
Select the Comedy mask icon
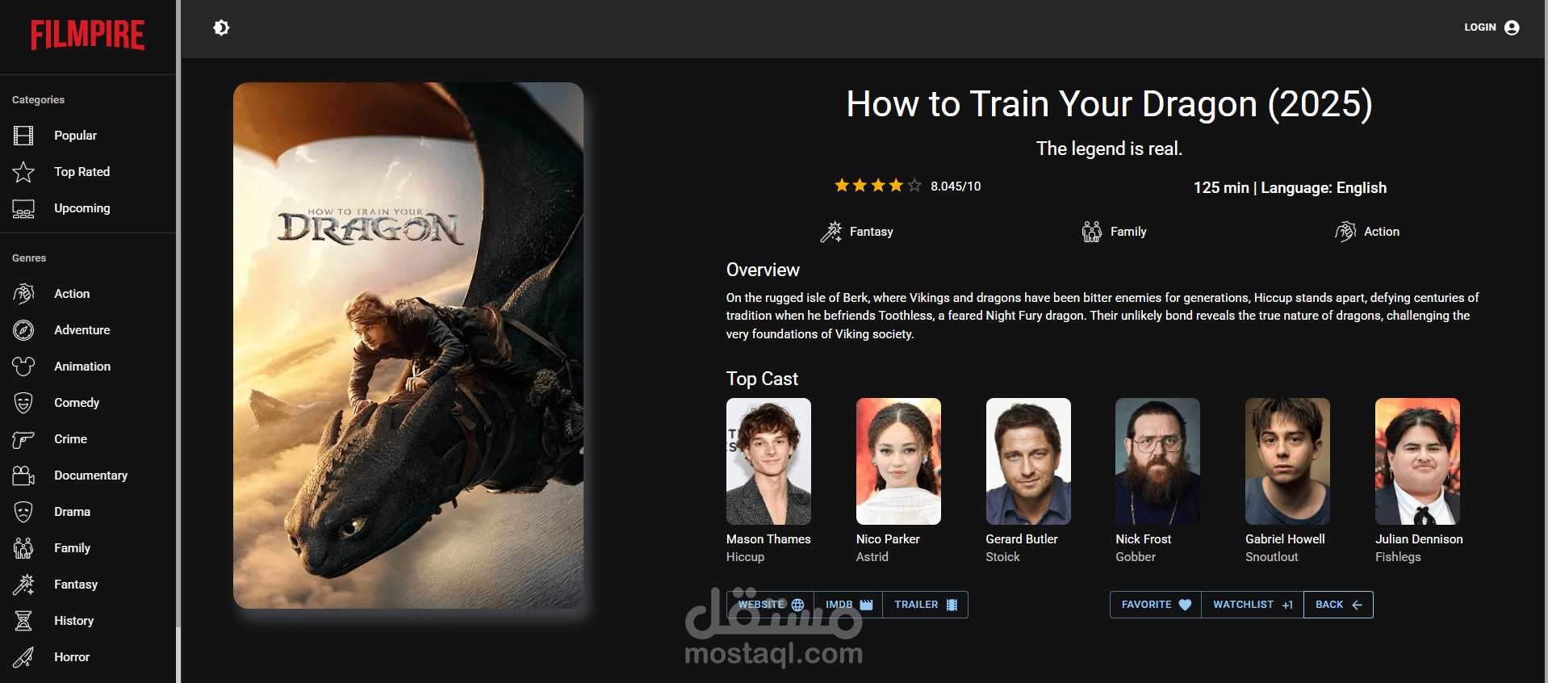23,403
